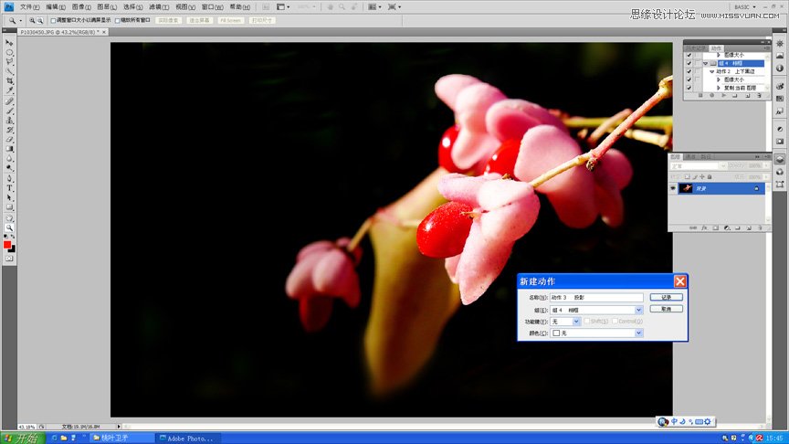Select the Brush tool

(x=9, y=111)
